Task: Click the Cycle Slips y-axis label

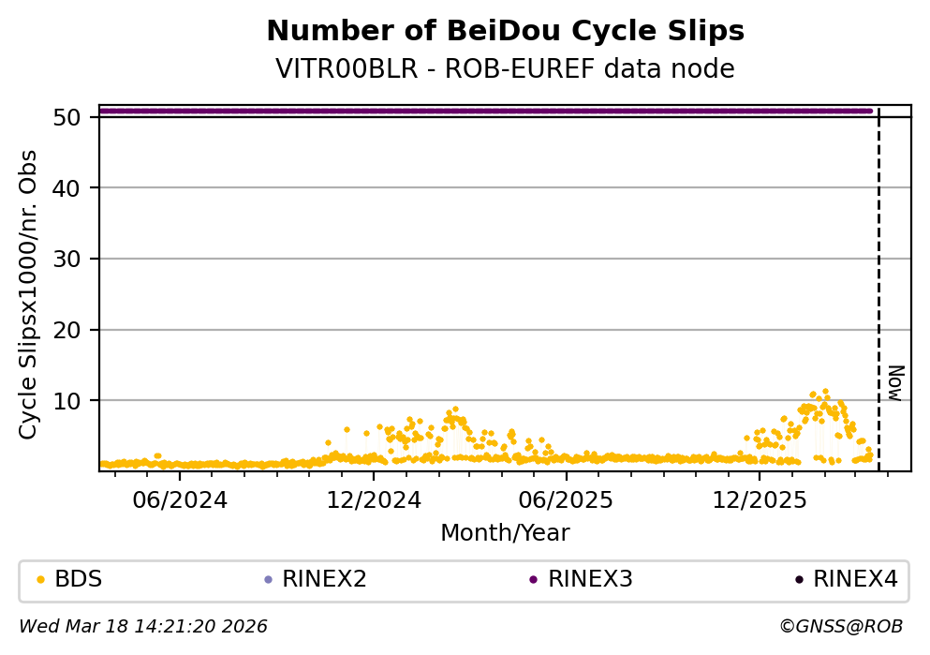Action: tap(30, 294)
